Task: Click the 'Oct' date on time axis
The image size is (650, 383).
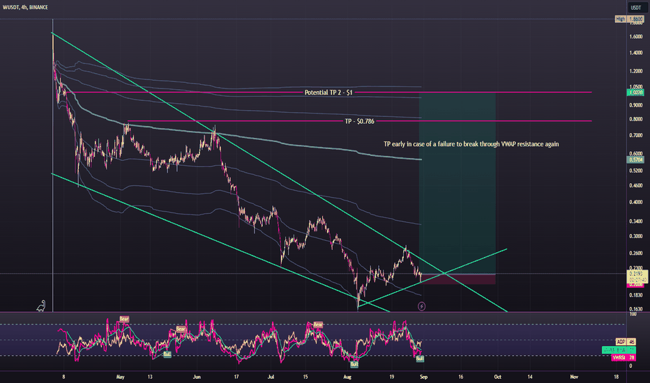Action: pos(498,377)
